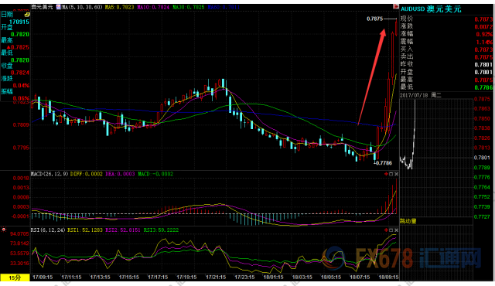Click the AUDUSD 澳元美元 quote header

[x=431, y=9]
